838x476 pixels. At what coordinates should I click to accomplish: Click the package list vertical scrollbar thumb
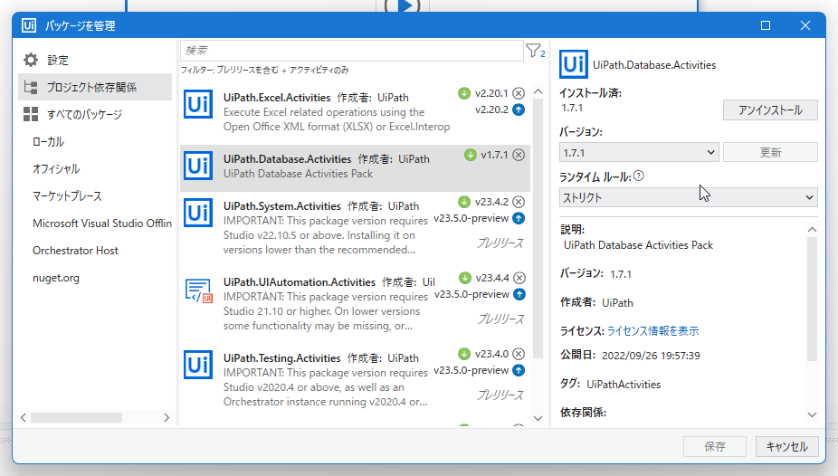pos(538,229)
